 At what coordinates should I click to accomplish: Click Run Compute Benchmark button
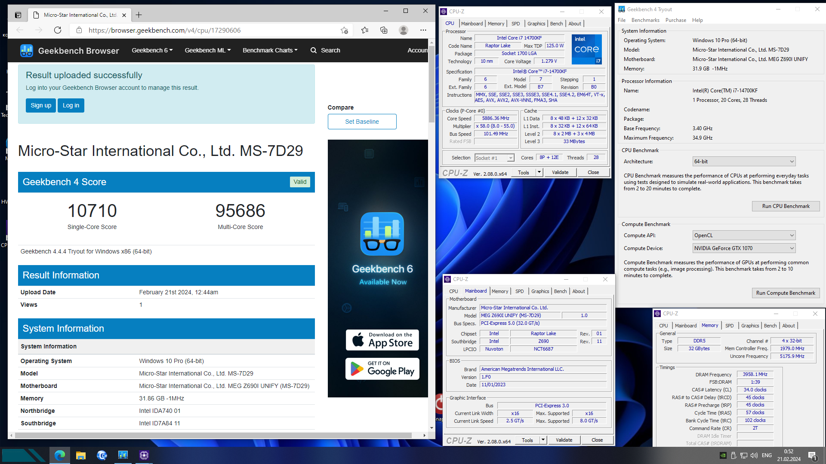[786, 293]
